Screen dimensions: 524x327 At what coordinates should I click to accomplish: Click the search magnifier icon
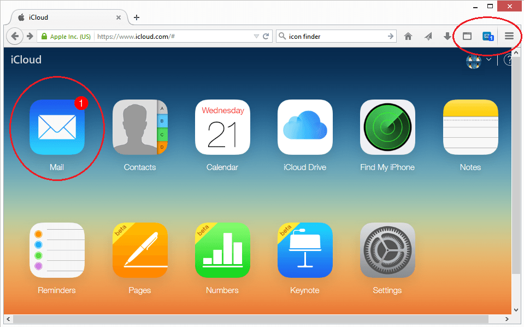click(282, 36)
